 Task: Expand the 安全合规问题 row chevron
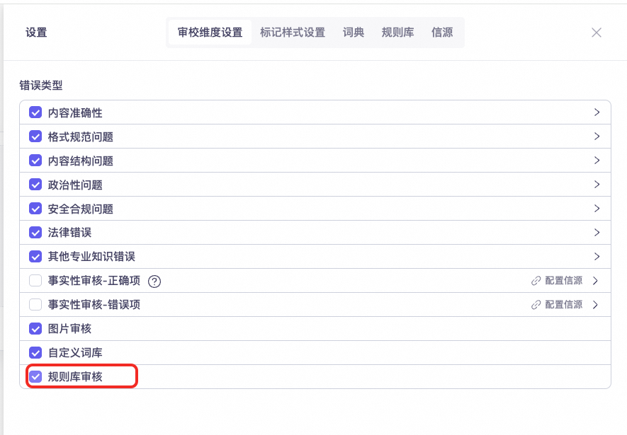597,209
